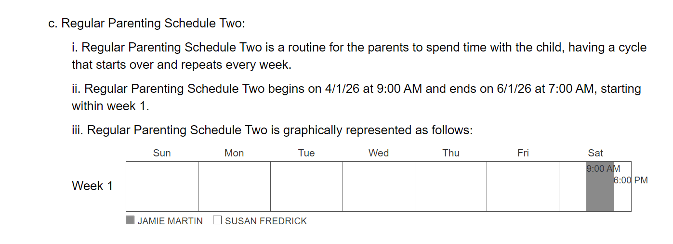Viewport: 673px width, 244px height.
Task: Click the Wed column header
Action: tap(379, 153)
